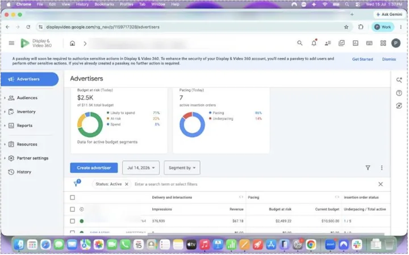Reload the page
Viewport: 409px width, 255px height.
(x=28, y=27)
